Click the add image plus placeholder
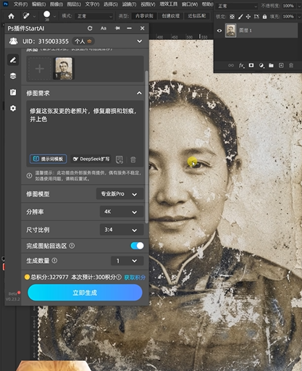This screenshot has height=371, width=302. tap(39, 69)
